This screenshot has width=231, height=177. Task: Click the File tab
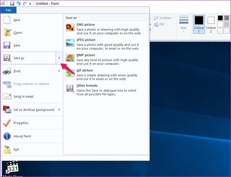9,10
